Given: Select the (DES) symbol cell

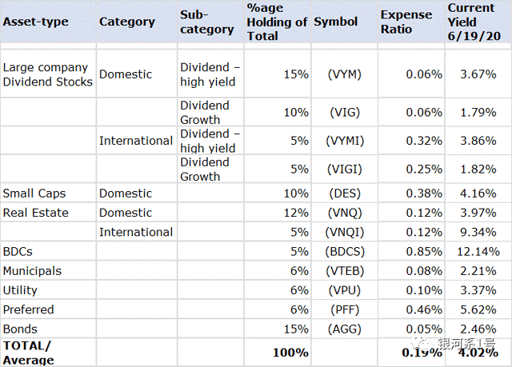Looking at the screenshot, I should click(346, 193).
